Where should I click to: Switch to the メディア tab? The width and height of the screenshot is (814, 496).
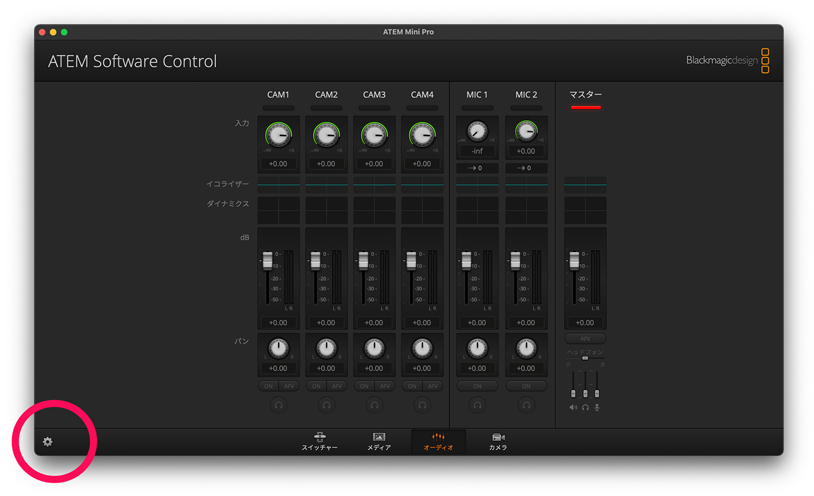coord(379,442)
